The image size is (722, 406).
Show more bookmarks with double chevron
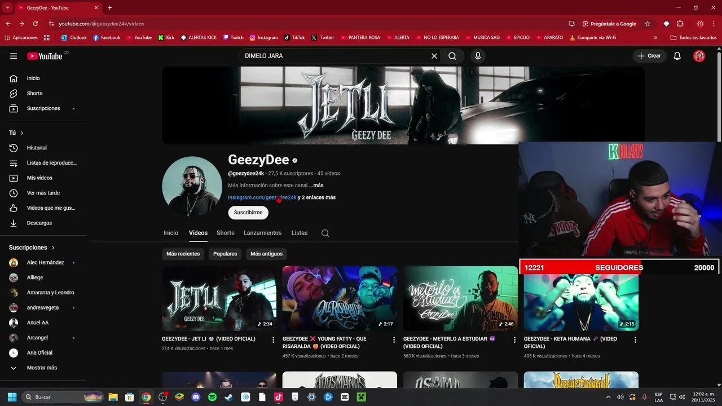(x=655, y=37)
